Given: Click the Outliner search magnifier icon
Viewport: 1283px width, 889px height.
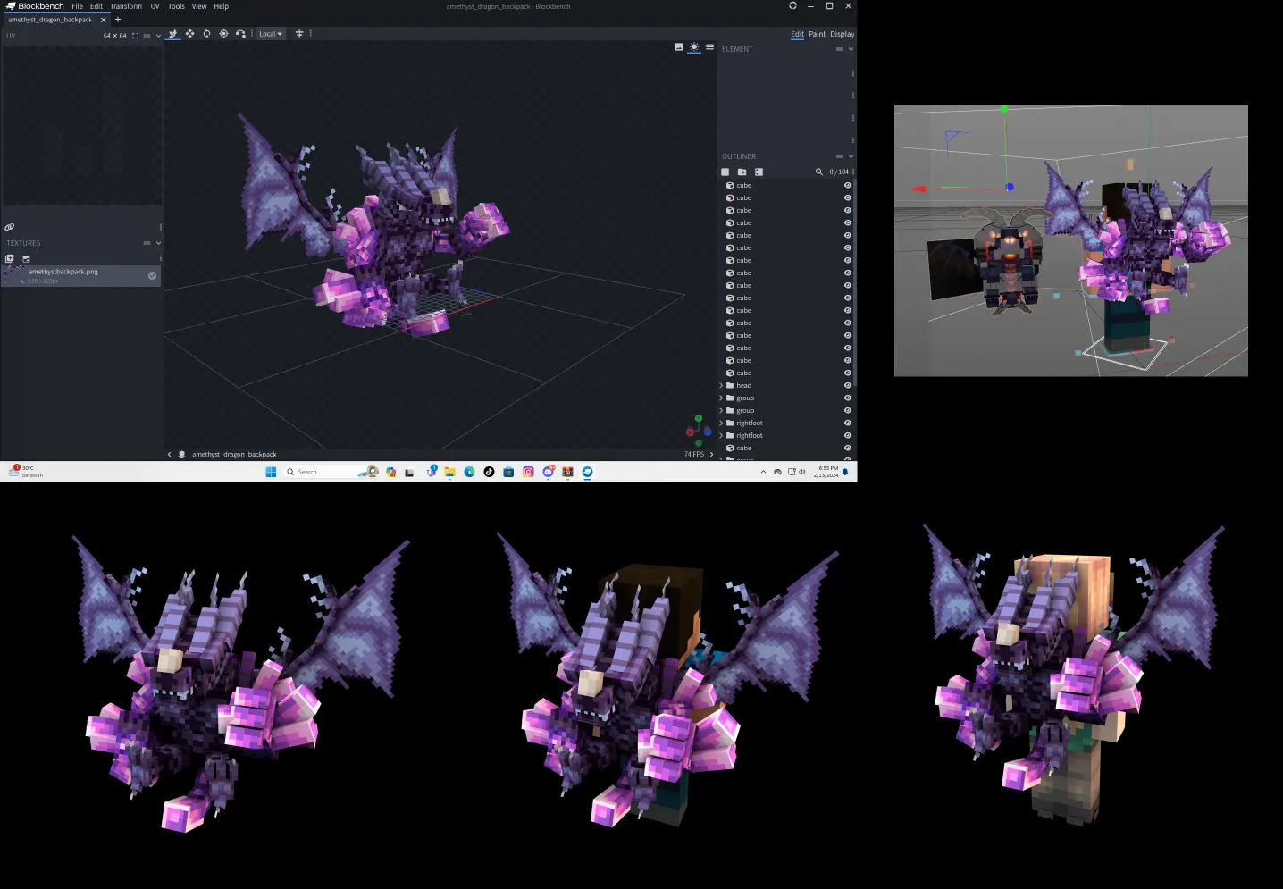Looking at the screenshot, I should (x=818, y=172).
